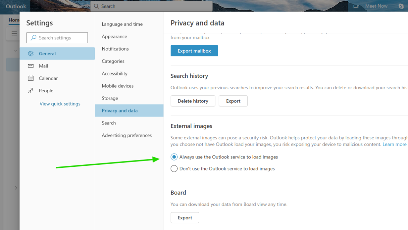Select the Mail envelope icon in Settings sidebar

31,66
